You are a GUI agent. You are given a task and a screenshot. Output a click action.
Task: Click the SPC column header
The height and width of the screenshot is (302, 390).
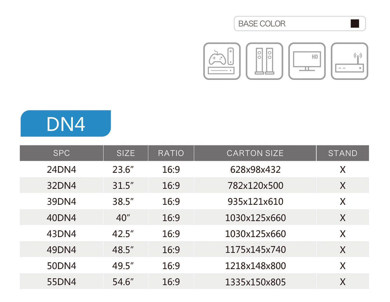tap(62, 153)
